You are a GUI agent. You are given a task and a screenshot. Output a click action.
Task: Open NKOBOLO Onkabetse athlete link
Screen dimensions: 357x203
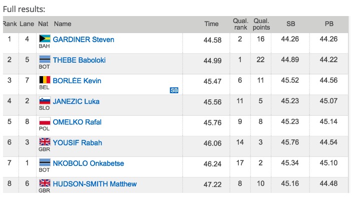(88, 163)
